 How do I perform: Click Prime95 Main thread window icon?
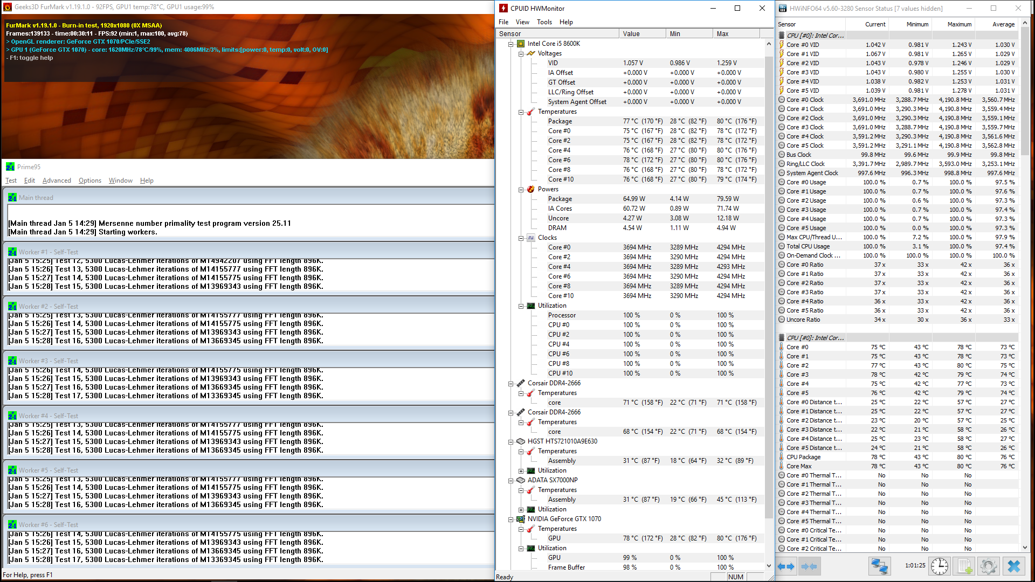[12, 197]
